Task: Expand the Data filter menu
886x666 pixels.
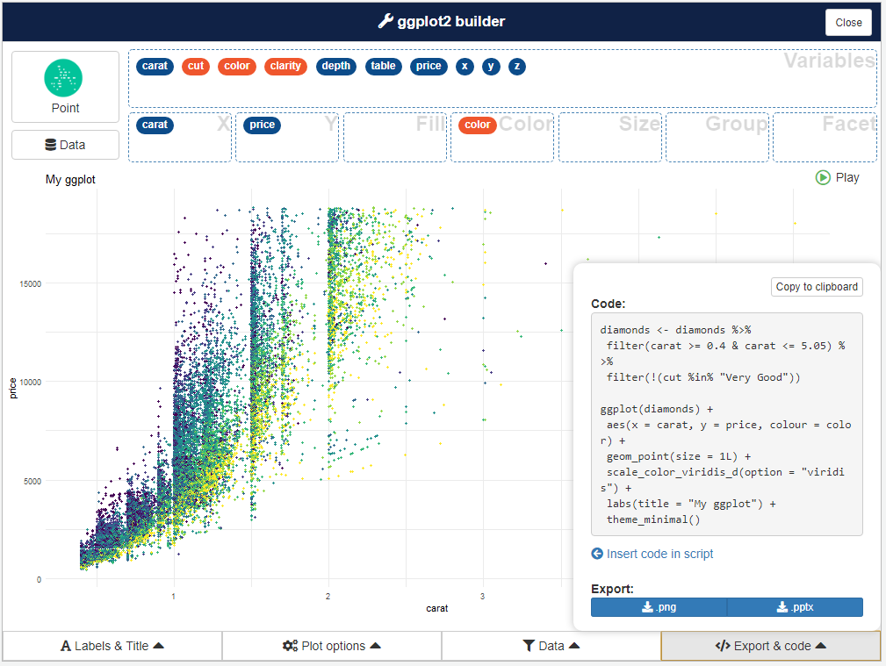Action: pos(551,646)
